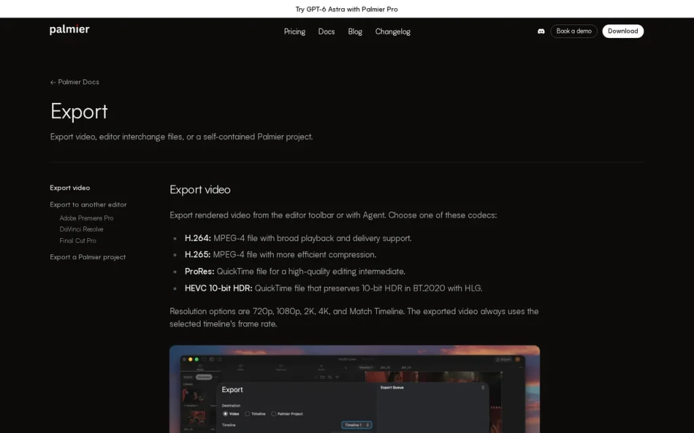Viewport: 694px width, 433px height.
Task: Click the ProRes codec label
Action: (x=199, y=271)
